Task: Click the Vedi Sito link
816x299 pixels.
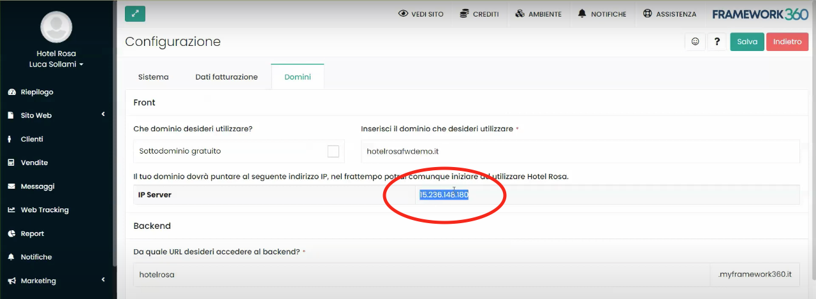Action: (x=428, y=14)
